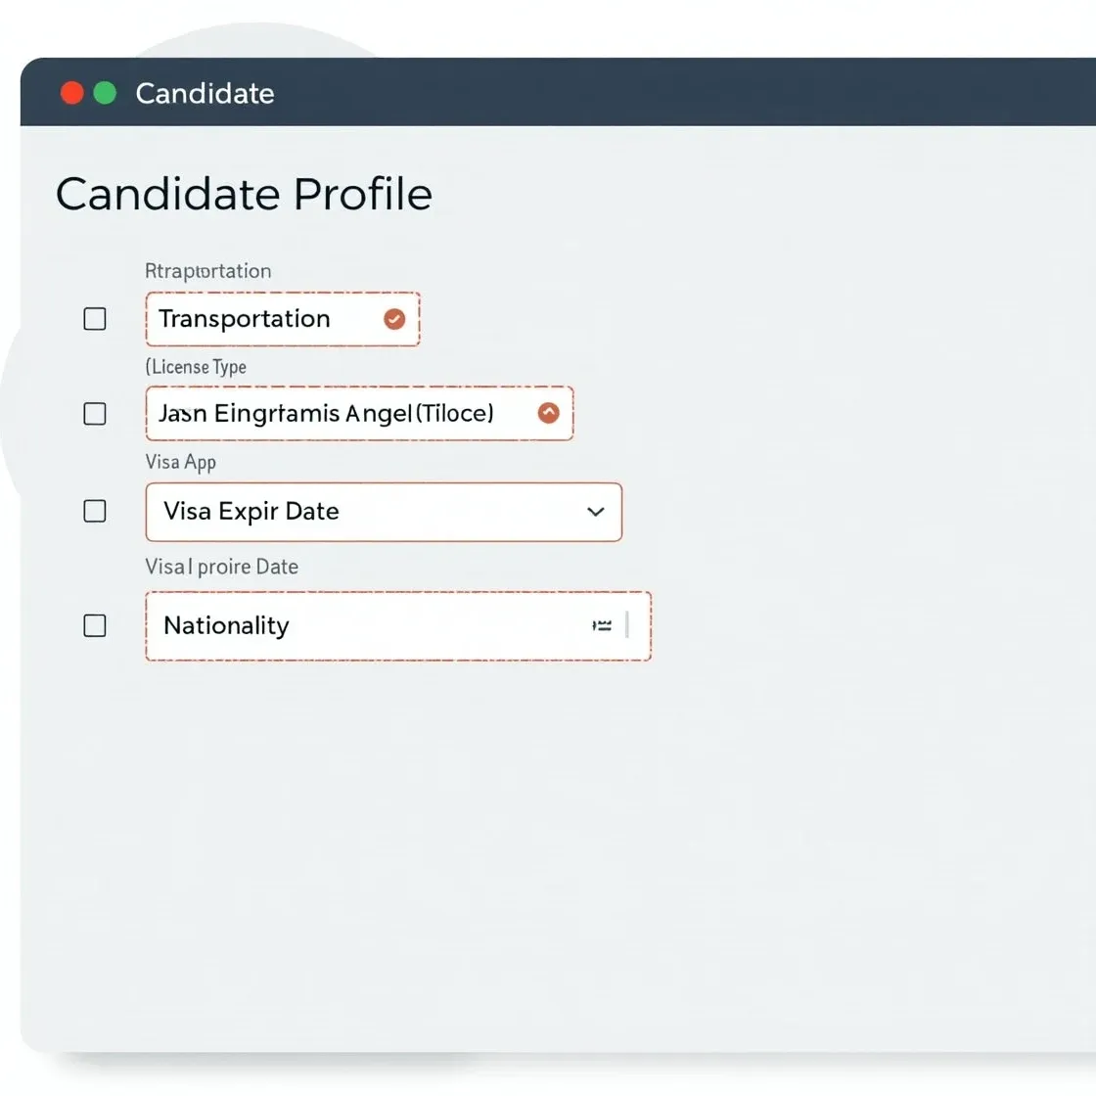This screenshot has height=1096, width=1096.
Task: Click the Candidate Profile heading
Action: [x=245, y=194]
